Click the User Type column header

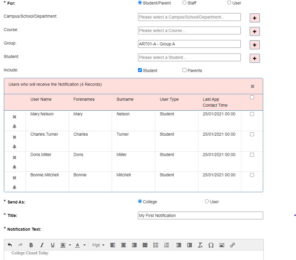tap(169, 99)
